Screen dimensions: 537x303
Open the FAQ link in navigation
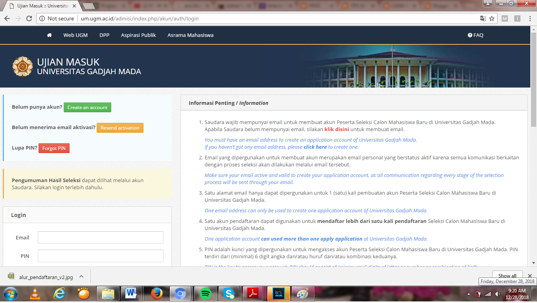coord(475,35)
